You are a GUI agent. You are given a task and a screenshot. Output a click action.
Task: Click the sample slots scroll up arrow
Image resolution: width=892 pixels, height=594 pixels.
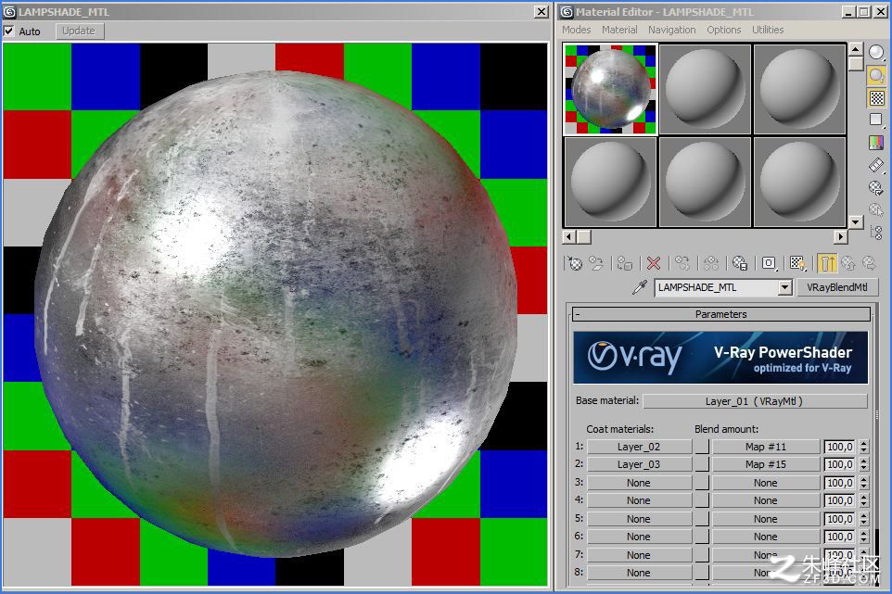(x=855, y=50)
